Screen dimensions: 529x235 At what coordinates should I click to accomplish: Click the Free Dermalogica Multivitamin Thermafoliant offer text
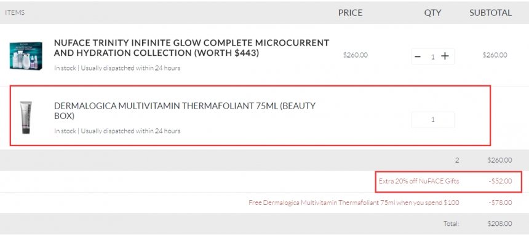coord(354,202)
